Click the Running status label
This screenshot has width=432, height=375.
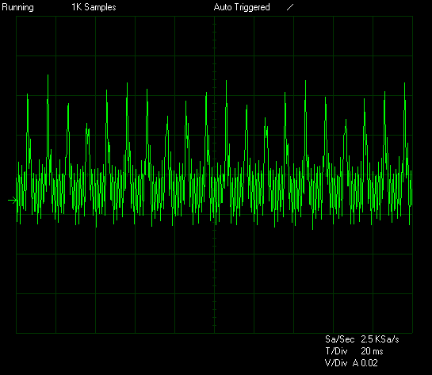[18, 7]
